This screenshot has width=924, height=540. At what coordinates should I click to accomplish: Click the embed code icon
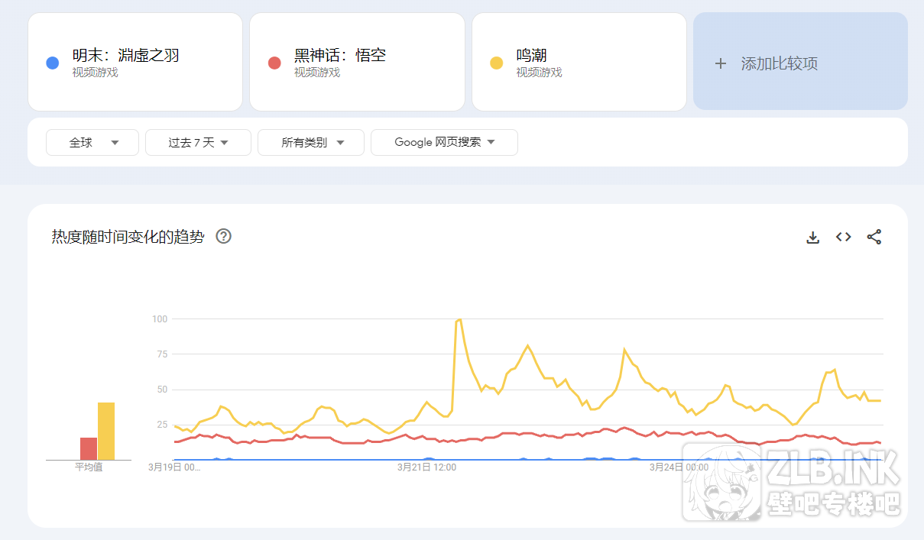[843, 237]
